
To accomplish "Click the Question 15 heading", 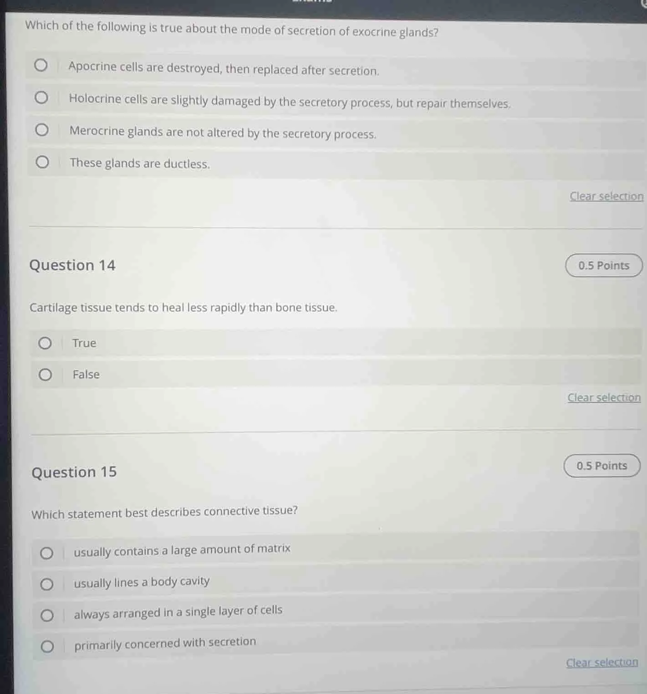I will tap(74, 472).
